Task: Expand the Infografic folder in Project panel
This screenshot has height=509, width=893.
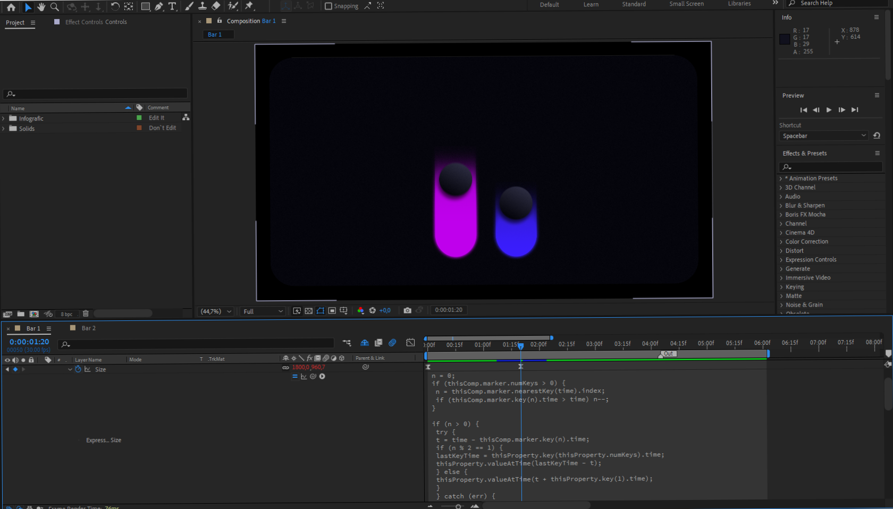Action: [4, 118]
